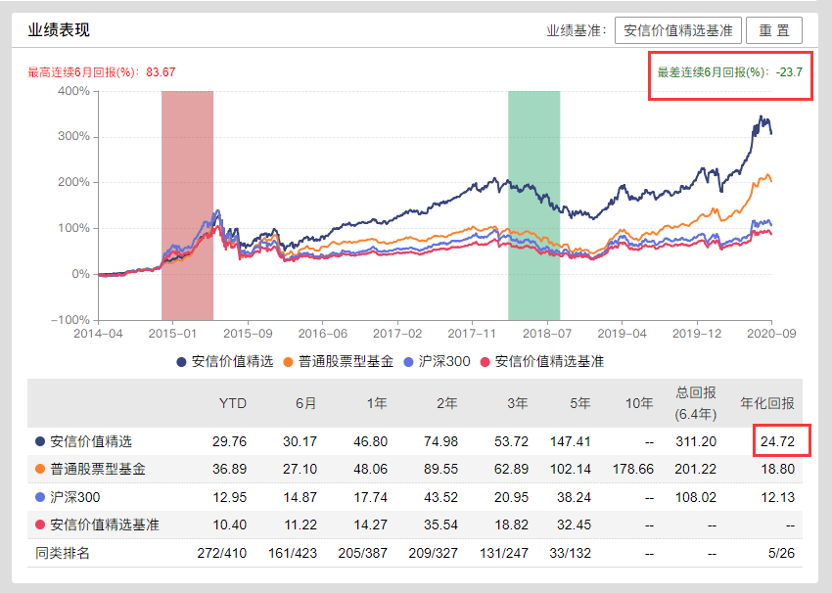The width and height of the screenshot is (832, 593).
Task: Click the 400% y-axis label
Action: point(73,91)
